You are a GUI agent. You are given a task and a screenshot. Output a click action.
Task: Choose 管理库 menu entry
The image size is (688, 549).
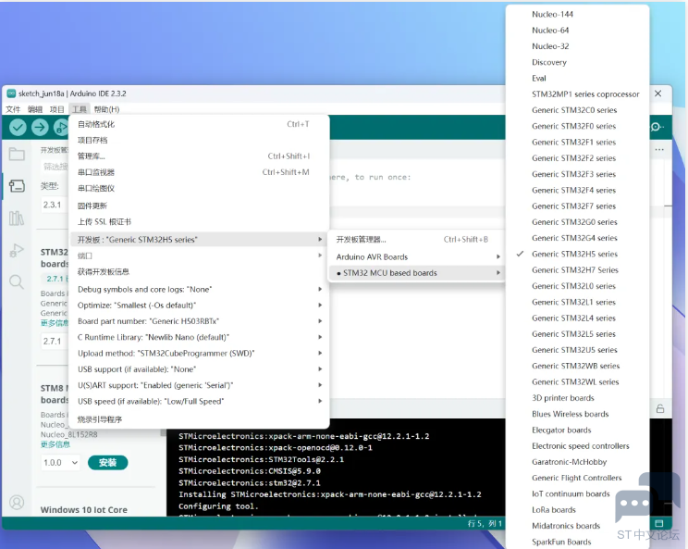[x=199, y=156]
